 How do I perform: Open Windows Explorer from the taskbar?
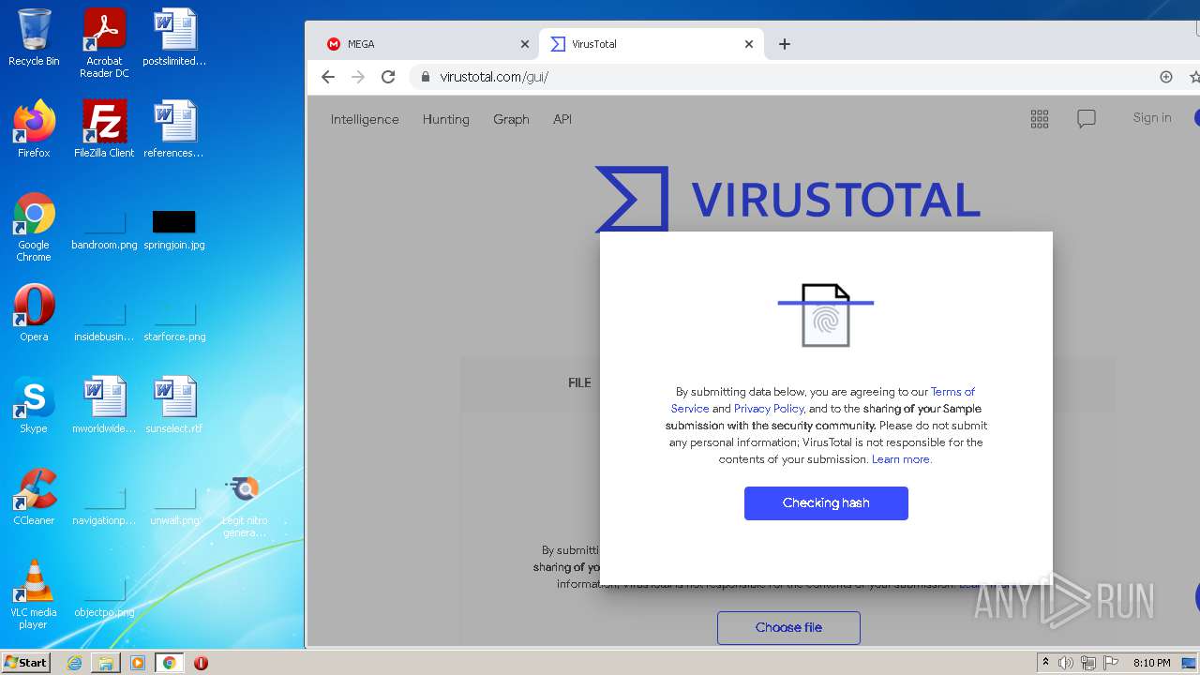106,663
